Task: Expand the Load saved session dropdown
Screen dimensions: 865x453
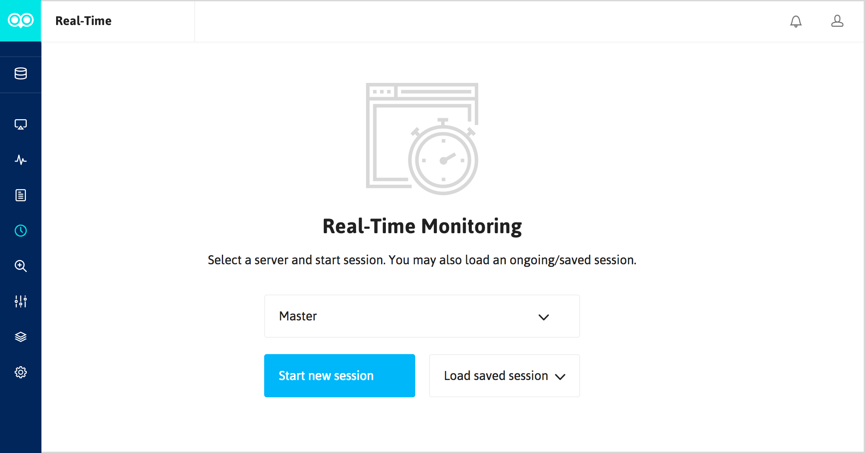Action: coord(504,376)
